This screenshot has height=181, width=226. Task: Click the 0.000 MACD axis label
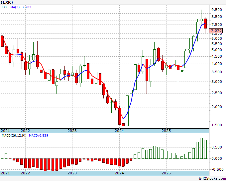(216, 158)
